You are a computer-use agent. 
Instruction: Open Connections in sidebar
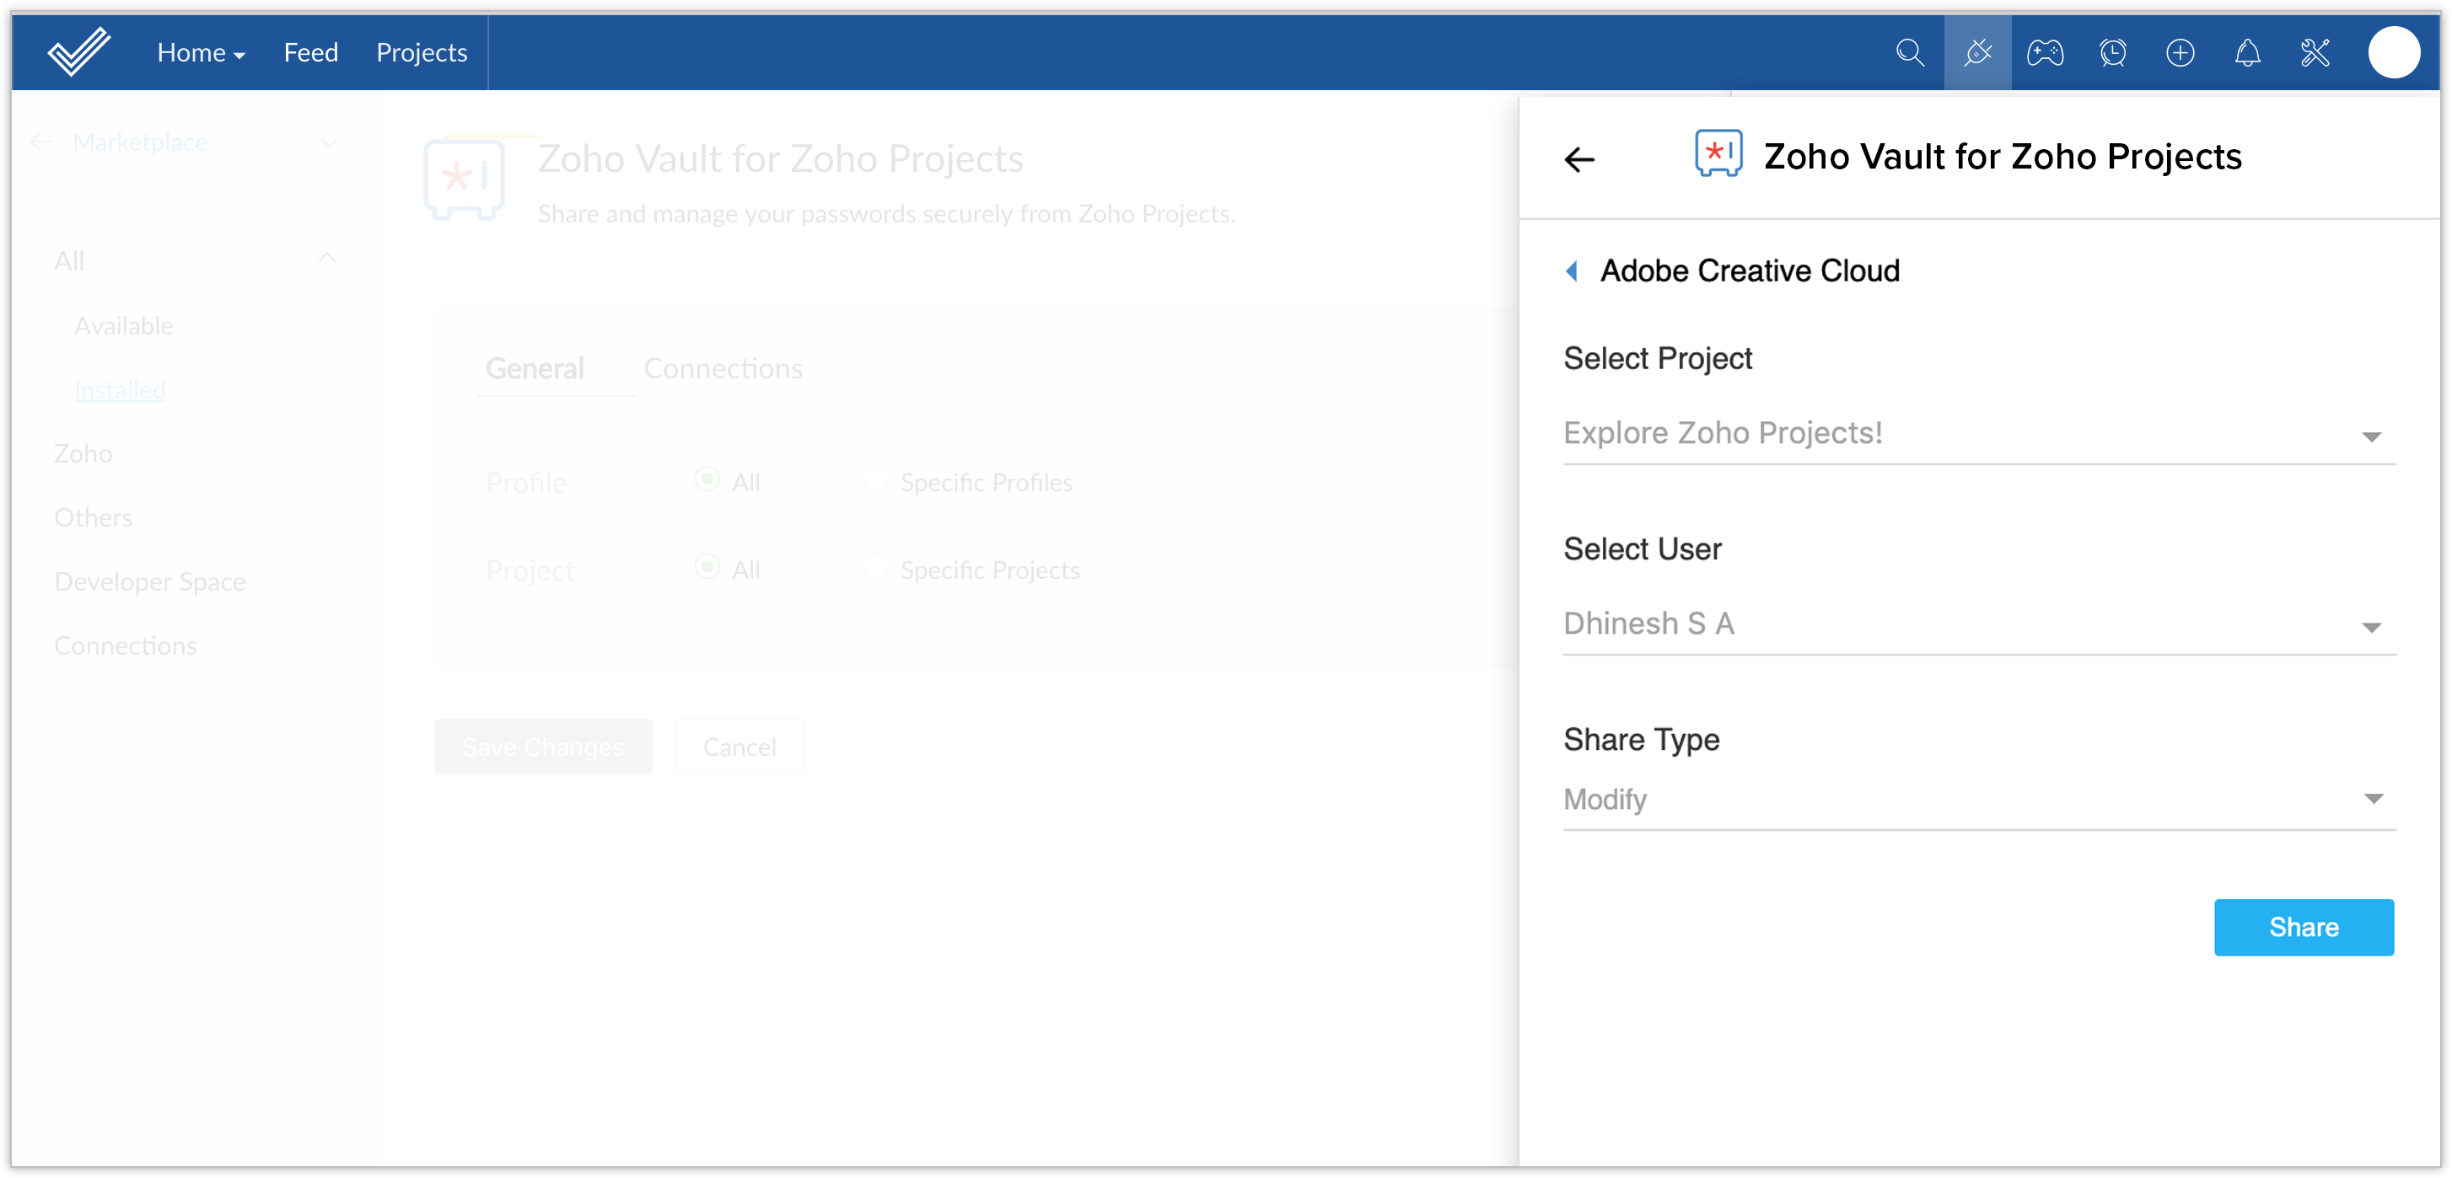click(126, 646)
